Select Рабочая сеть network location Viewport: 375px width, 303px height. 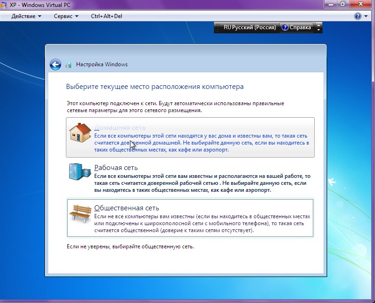click(190, 178)
